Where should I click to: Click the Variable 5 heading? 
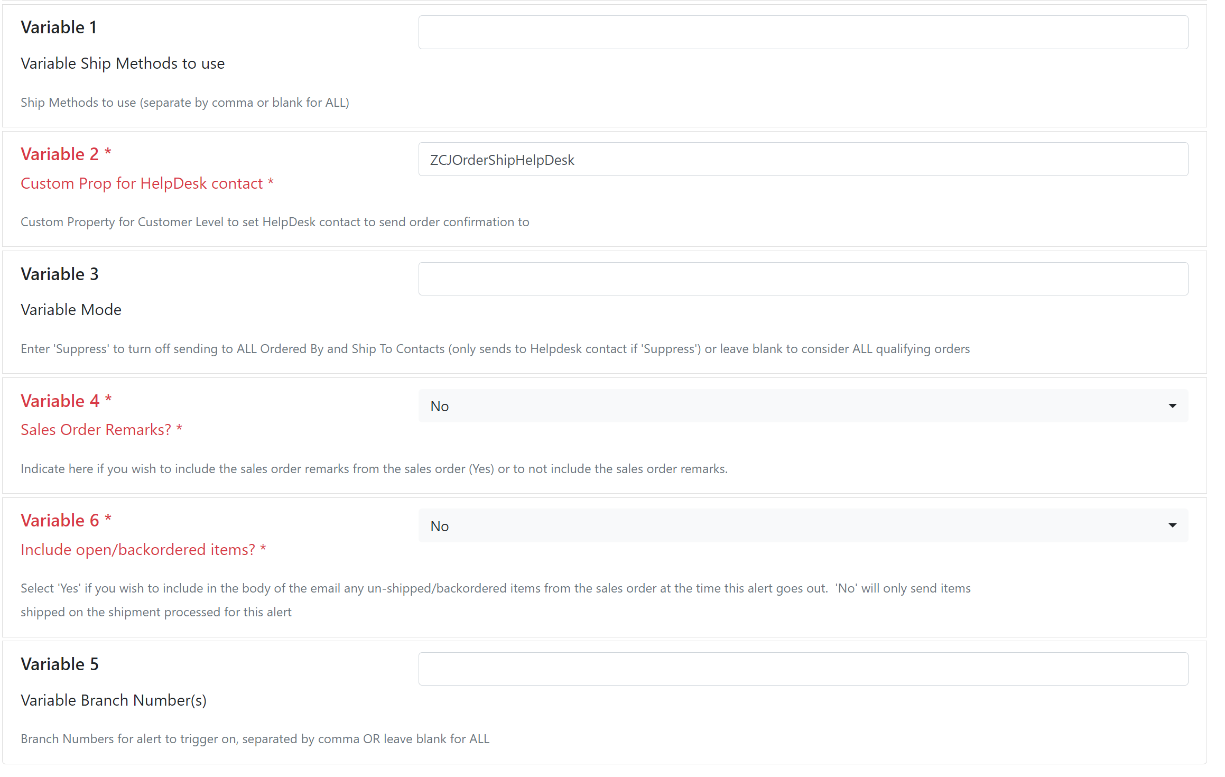coord(60,664)
